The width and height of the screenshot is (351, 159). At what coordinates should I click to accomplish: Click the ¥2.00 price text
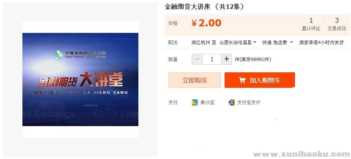[206, 23]
